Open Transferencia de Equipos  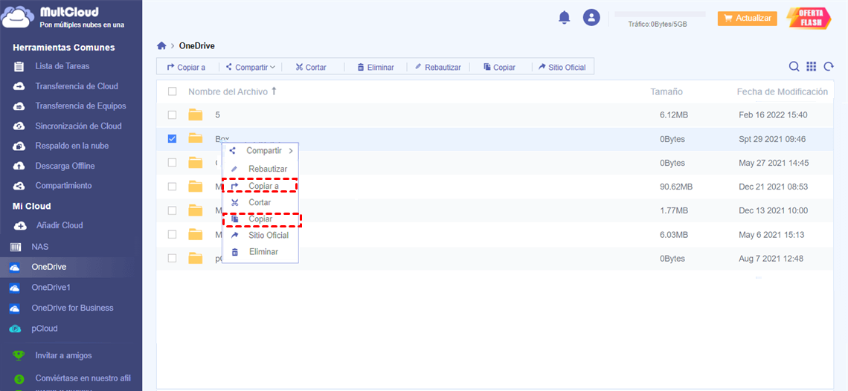tap(80, 106)
